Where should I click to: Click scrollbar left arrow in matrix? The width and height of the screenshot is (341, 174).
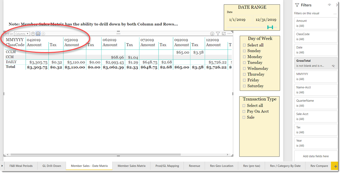coord(8,155)
